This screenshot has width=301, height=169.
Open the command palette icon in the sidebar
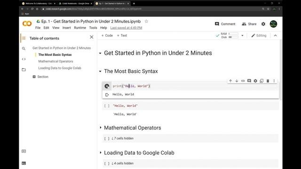coord(24,151)
